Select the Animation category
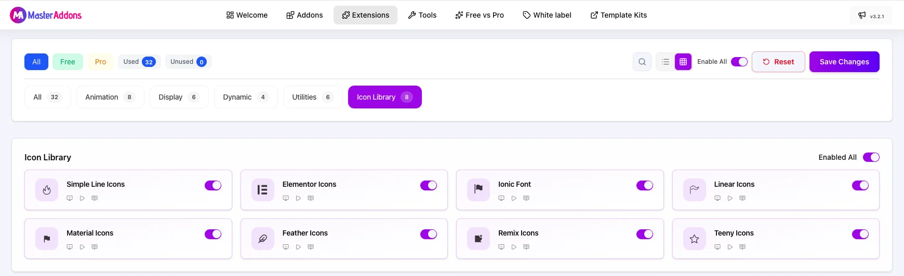904x276 pixels. (110, 97)
